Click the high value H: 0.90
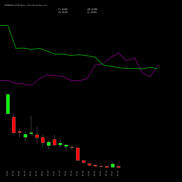Image resolution: width=182 pixels, height=182 pixels. click(x=92, y=9)
